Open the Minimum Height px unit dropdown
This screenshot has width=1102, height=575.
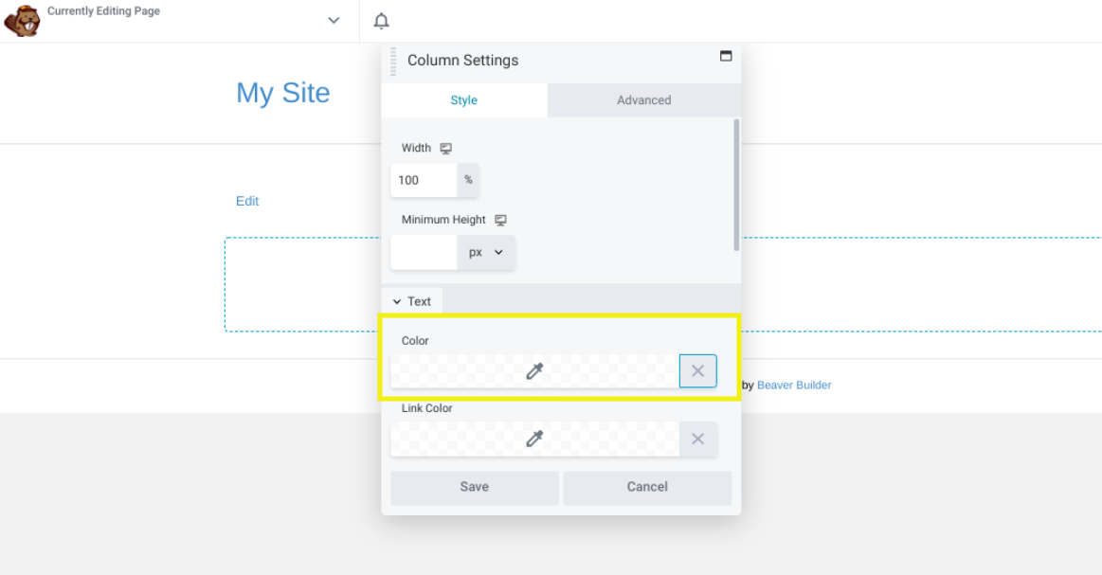(486, 253)
